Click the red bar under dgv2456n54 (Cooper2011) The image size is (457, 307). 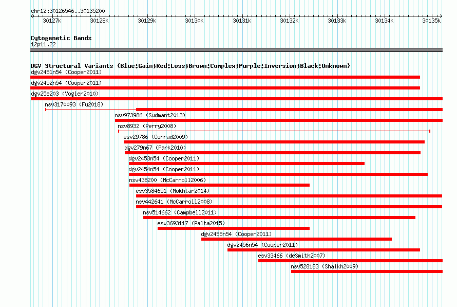(323, 250)
